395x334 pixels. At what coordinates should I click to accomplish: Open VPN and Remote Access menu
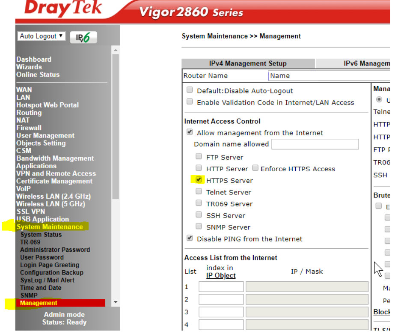click(x=56, y=173)
